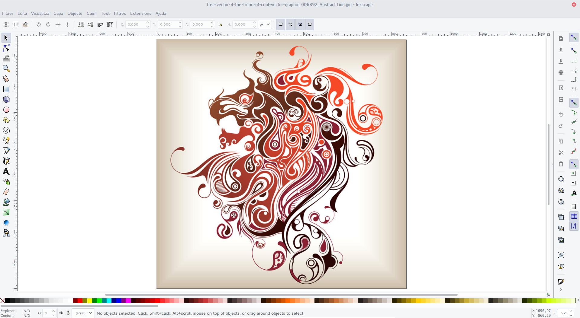Select the Tweak objects tool

click(x=6, y=58)
